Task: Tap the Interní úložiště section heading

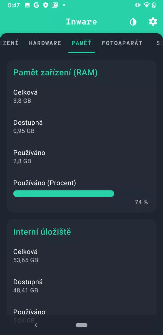Action: [42, 232]
